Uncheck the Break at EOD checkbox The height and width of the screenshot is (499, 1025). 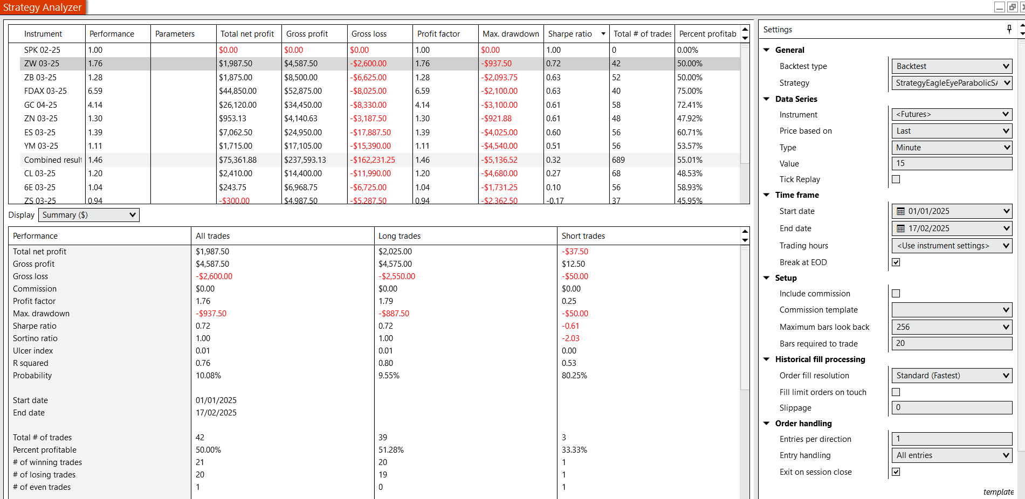pyautogui.click(x=896, y=262)
